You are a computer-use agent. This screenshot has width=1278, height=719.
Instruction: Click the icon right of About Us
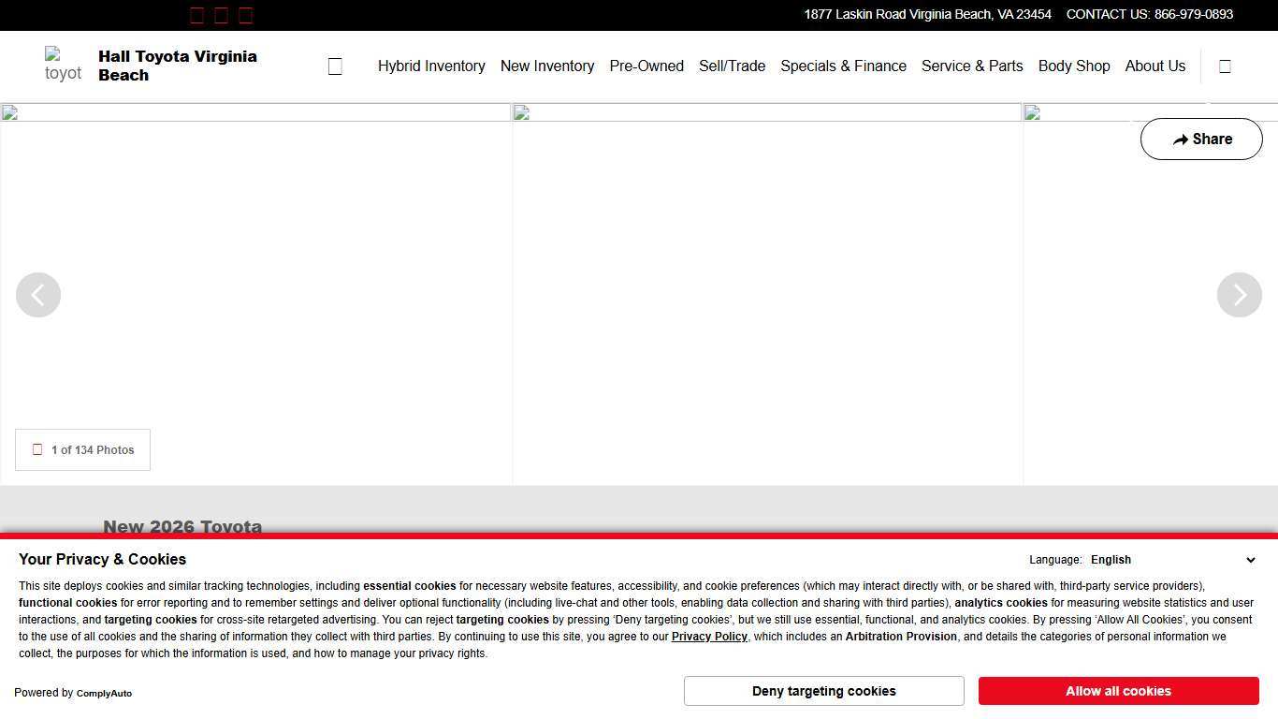point(1225,66)
